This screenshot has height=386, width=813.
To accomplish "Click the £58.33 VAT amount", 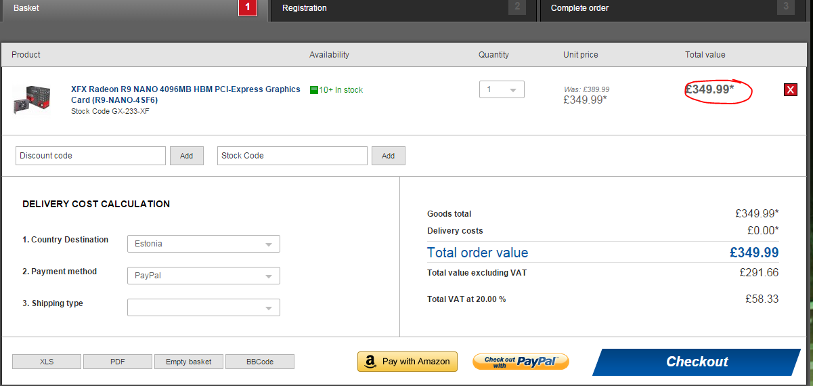I will point(762,299).
